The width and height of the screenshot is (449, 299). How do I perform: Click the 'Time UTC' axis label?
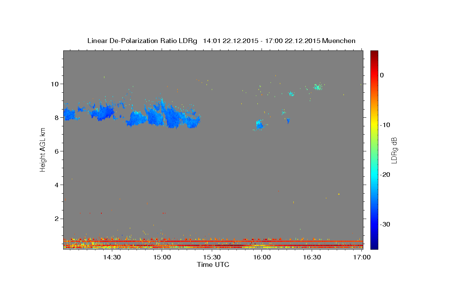point(213,265)
